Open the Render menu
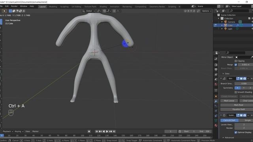This screenshot has width=253, height=142. click(14, 6)
